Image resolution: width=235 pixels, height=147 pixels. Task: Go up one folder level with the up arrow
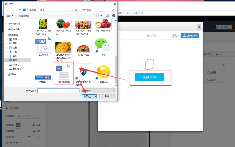point(20,10)
